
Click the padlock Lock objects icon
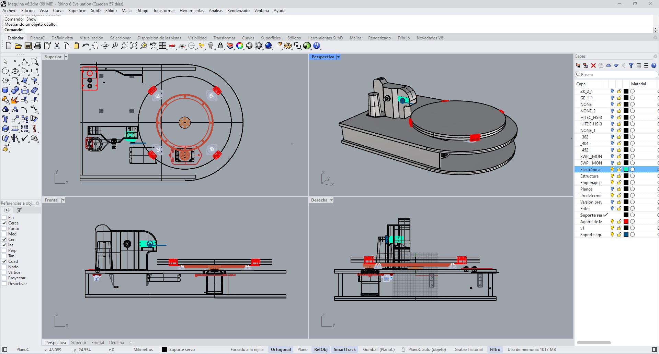tap(220, 46)
